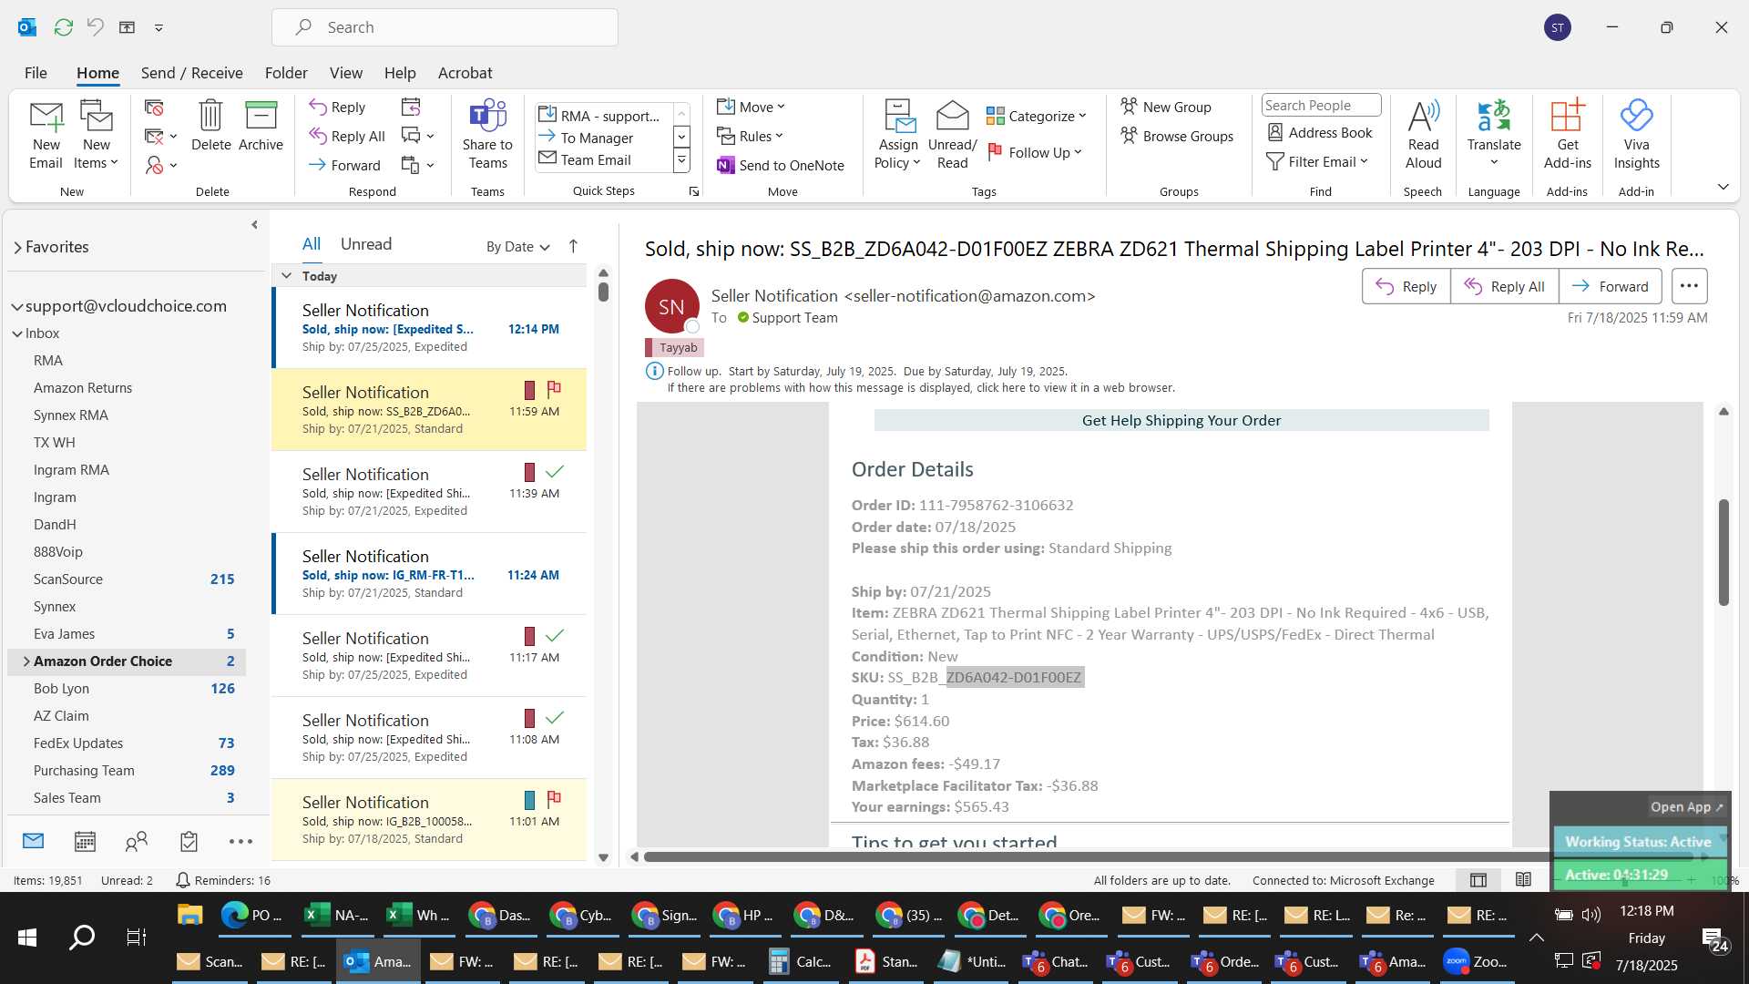Open the Move dropdown
The image size is (1749, 984).
(x=751, y=107)
